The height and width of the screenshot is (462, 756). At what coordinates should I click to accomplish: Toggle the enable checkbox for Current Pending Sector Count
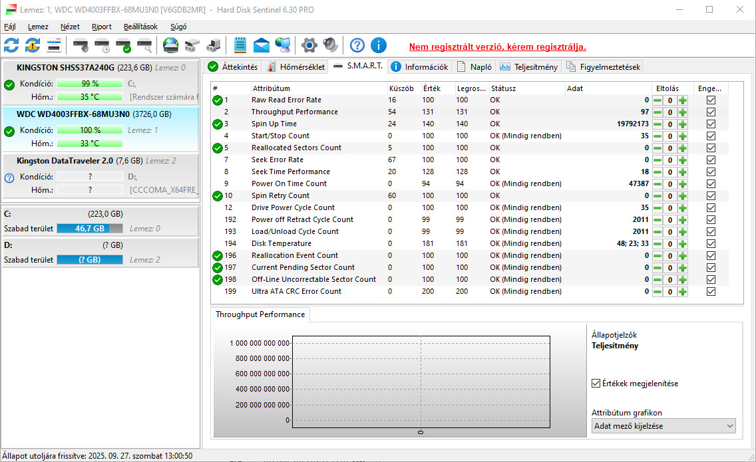coord(711,267)
